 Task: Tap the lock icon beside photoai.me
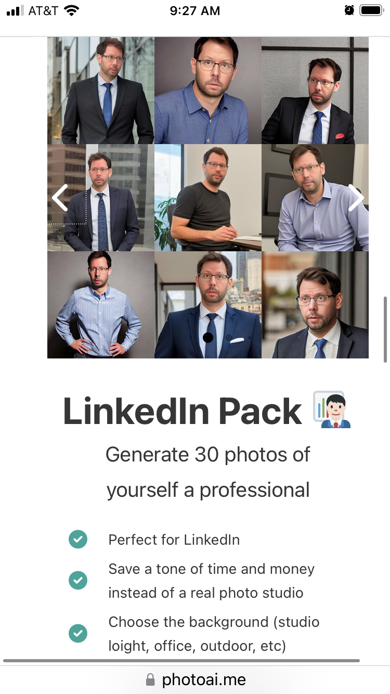click(150, 679)
